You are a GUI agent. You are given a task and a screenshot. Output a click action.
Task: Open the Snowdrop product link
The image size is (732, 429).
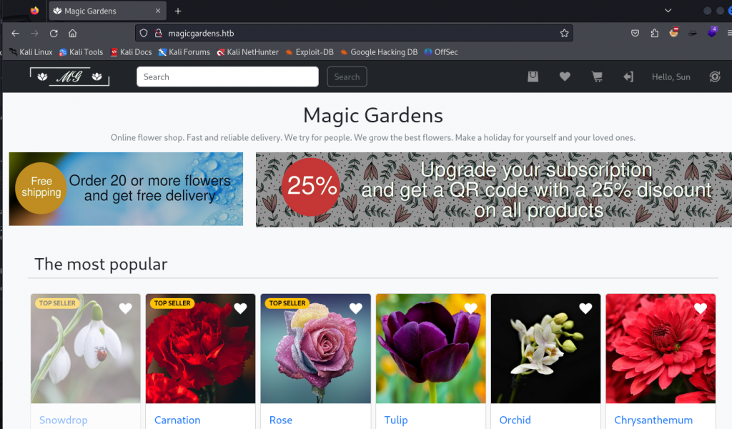click(64, 420)
